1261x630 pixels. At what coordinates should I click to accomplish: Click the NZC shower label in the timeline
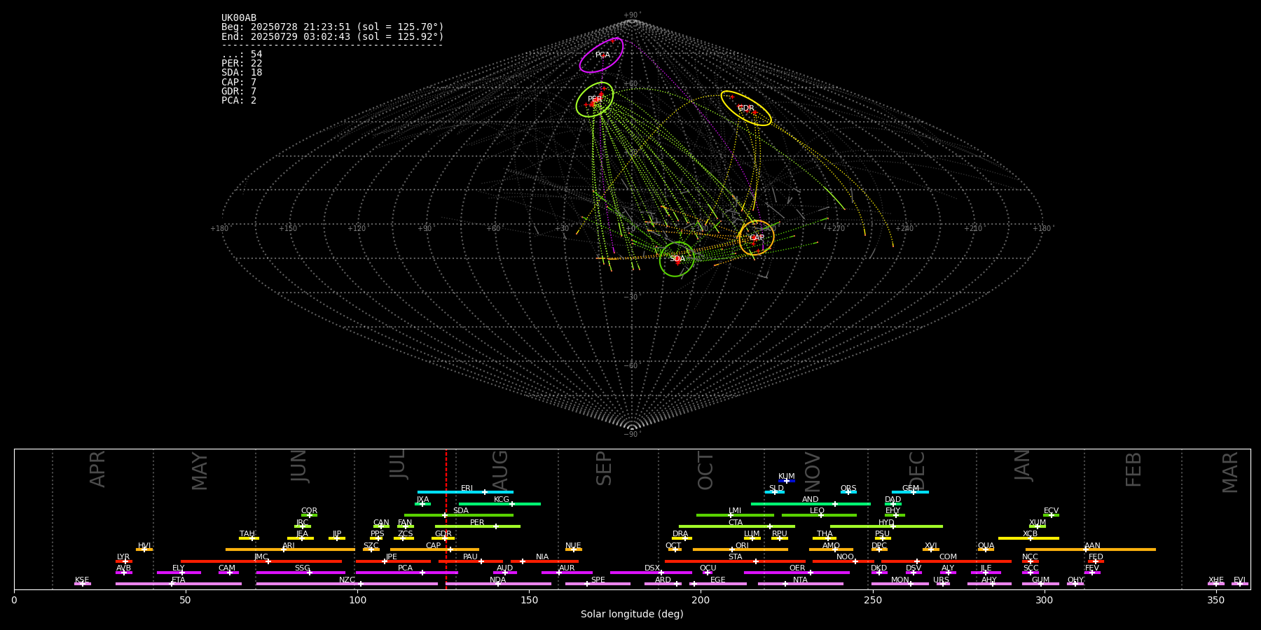(347, 580)
